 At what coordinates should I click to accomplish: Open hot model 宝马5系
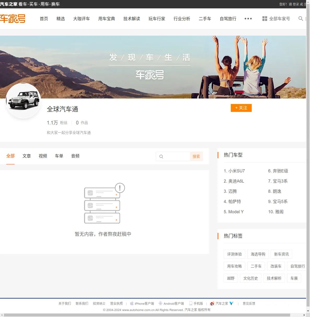coord(278,201)
